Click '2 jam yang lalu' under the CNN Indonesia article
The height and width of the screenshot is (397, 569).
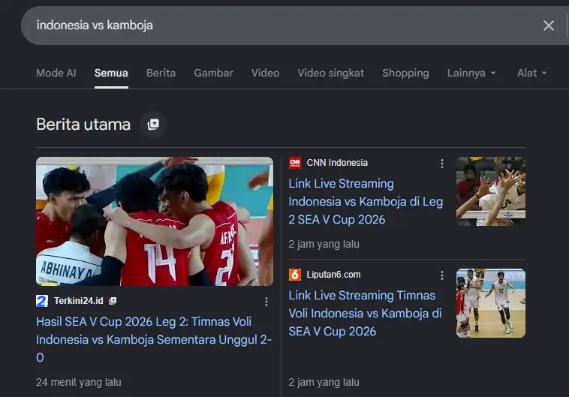click(x=324, y=244)
